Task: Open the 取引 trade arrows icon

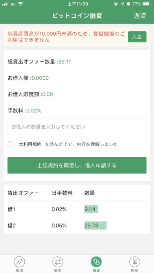Action: (58, 262)
